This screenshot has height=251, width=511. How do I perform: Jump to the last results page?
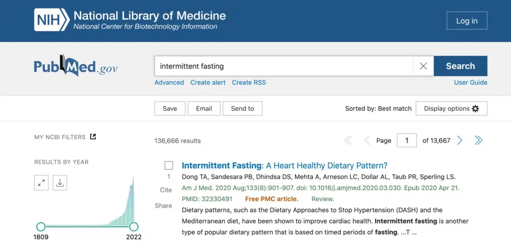coord(478,140)
